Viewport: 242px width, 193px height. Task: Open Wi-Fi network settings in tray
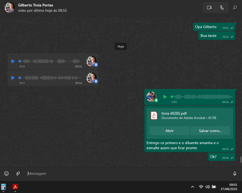click(x=201, y=187)
